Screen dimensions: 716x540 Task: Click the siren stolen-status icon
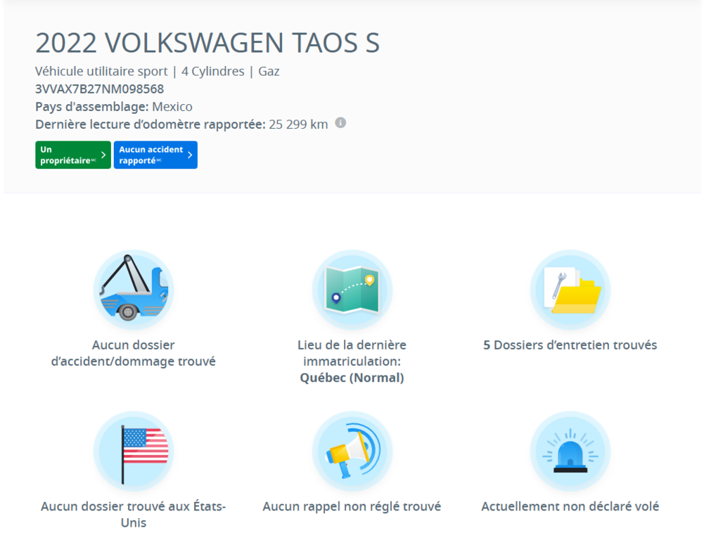[570, 451]
